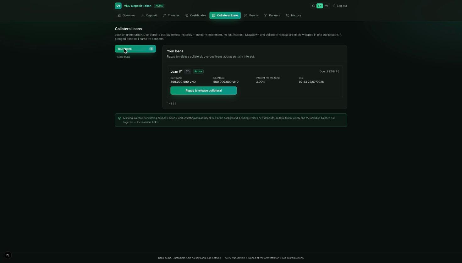Click the Collateral loans page heading

(x=128, y=29)
